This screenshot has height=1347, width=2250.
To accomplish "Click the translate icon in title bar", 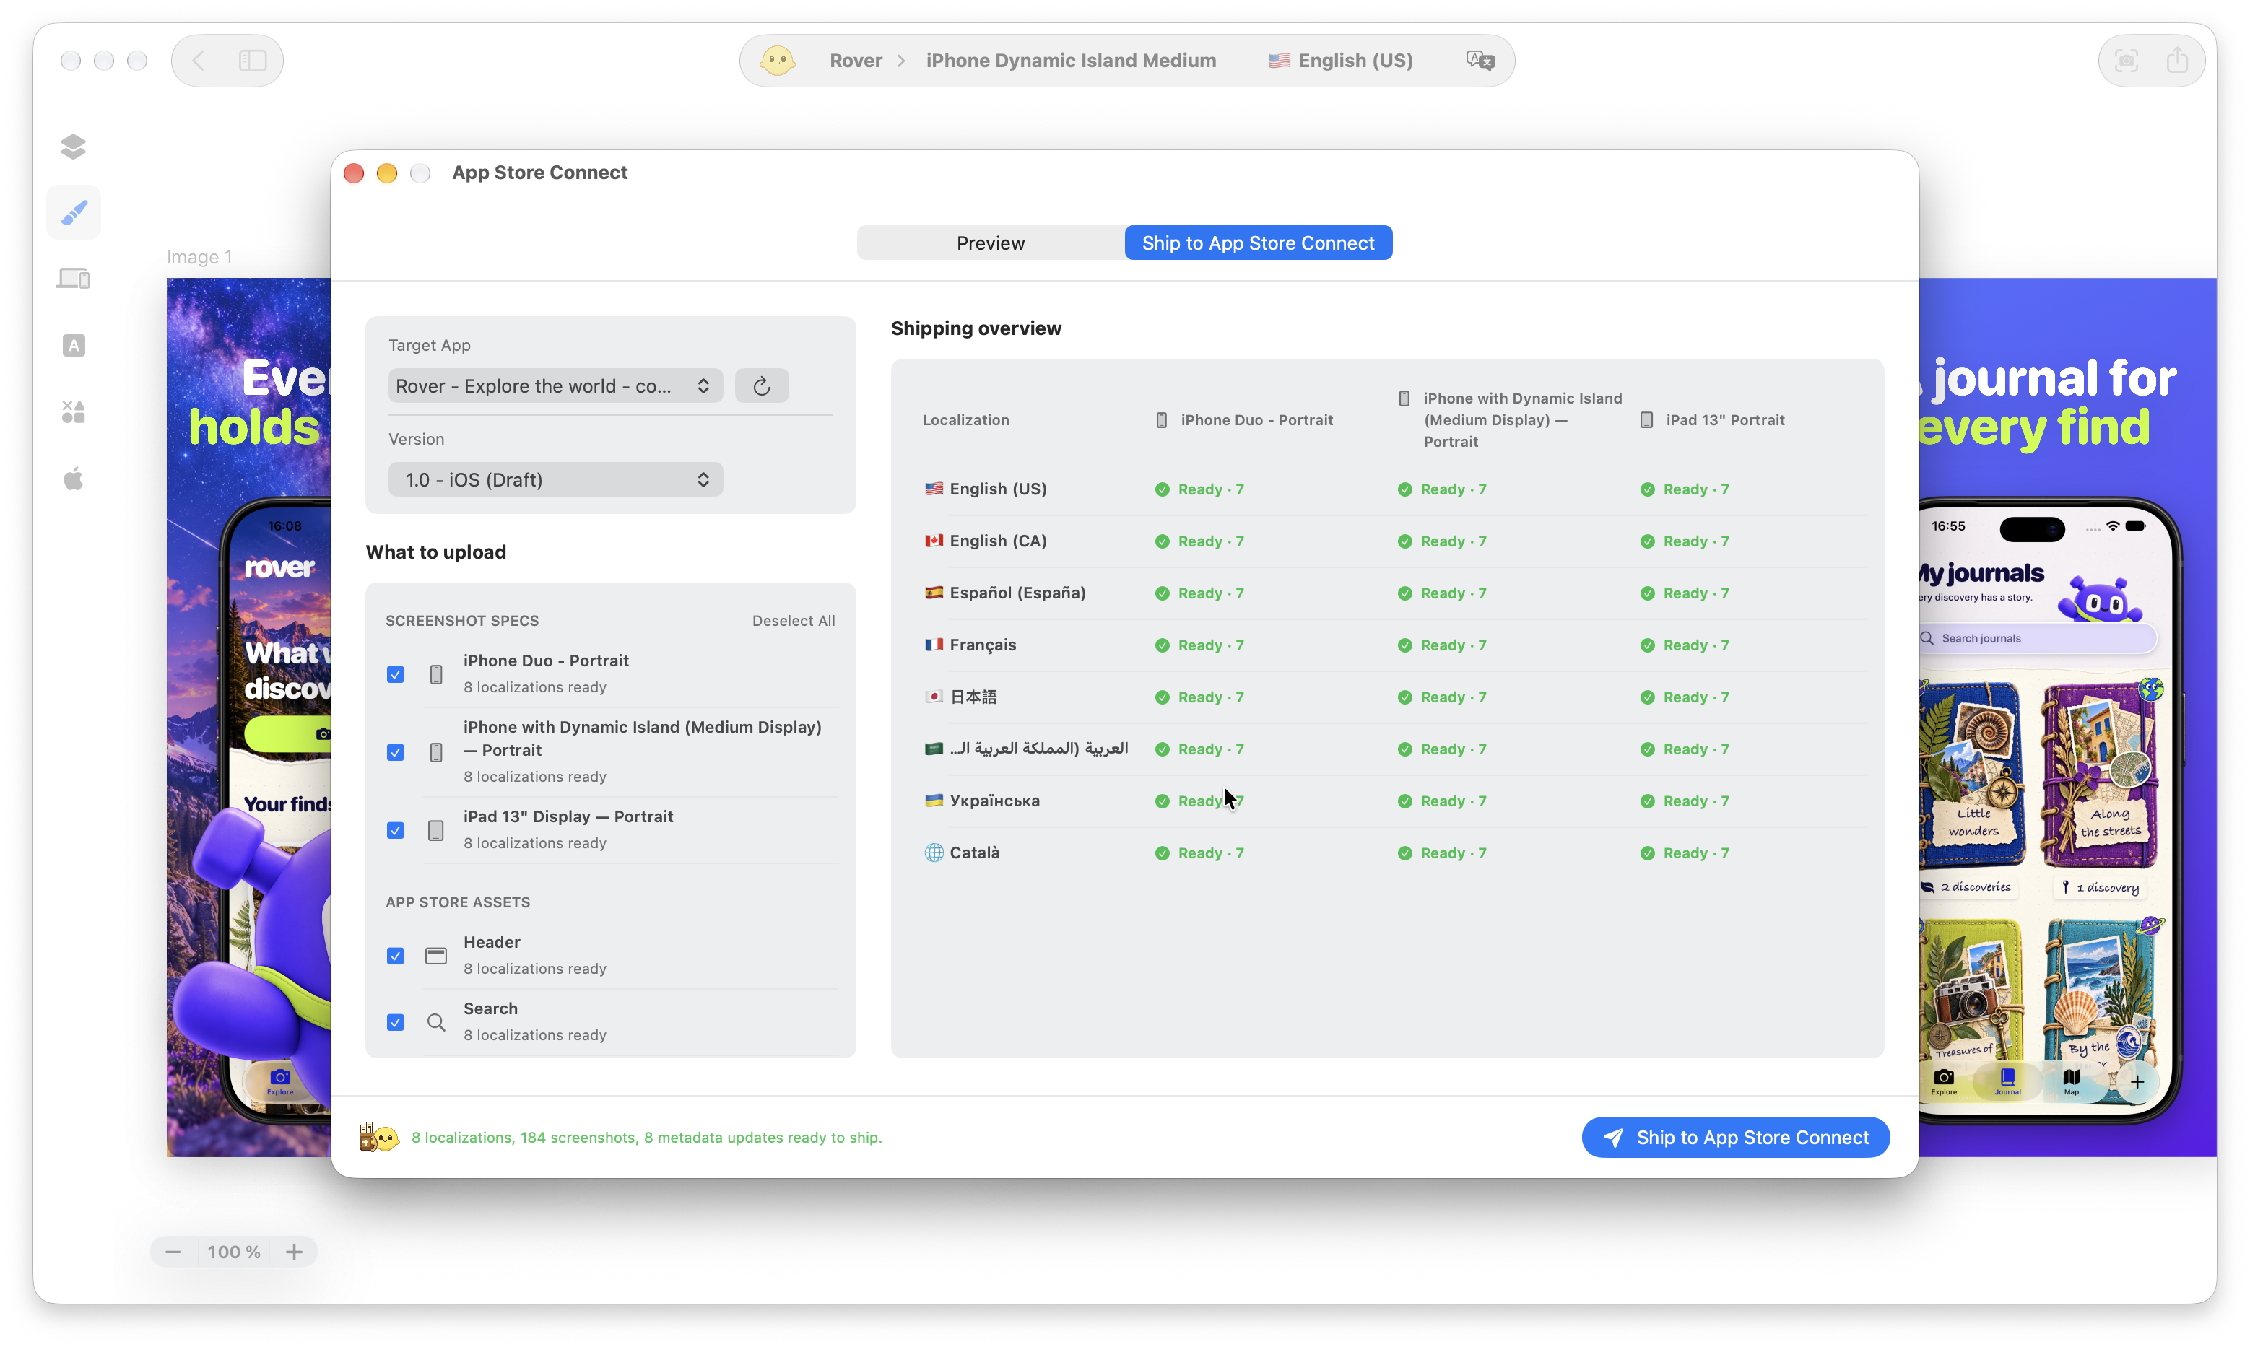I will pyautogui.click(x=1480, y=61).
